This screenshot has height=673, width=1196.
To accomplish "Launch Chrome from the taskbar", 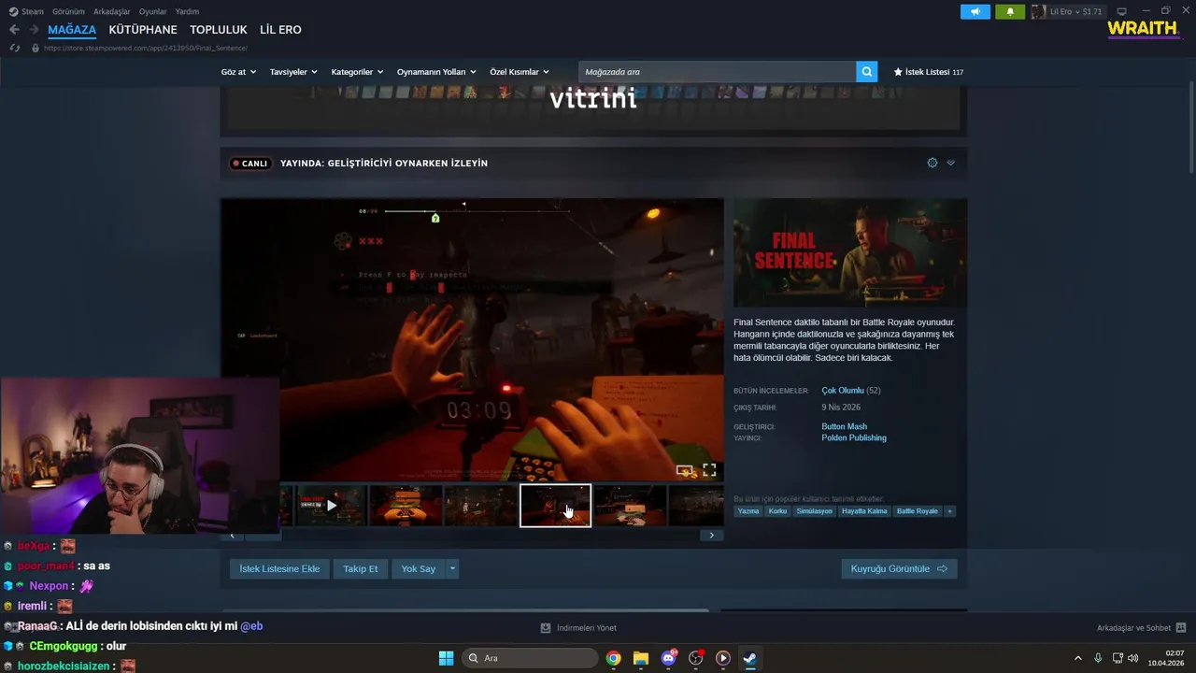I will click(x=613, y=658).
